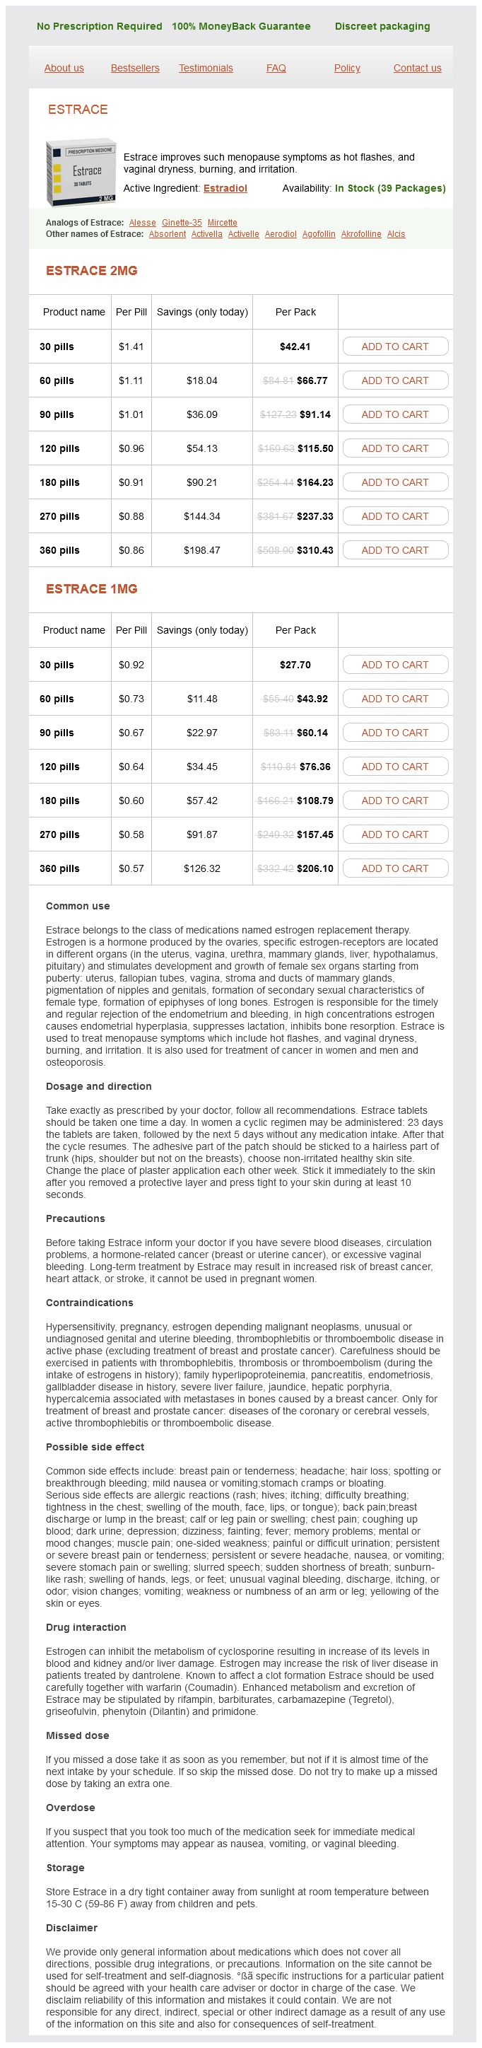The width and height of the screenshot is (482, 2048).
Task: Open the FAQ page
Action: click(276, 69)
